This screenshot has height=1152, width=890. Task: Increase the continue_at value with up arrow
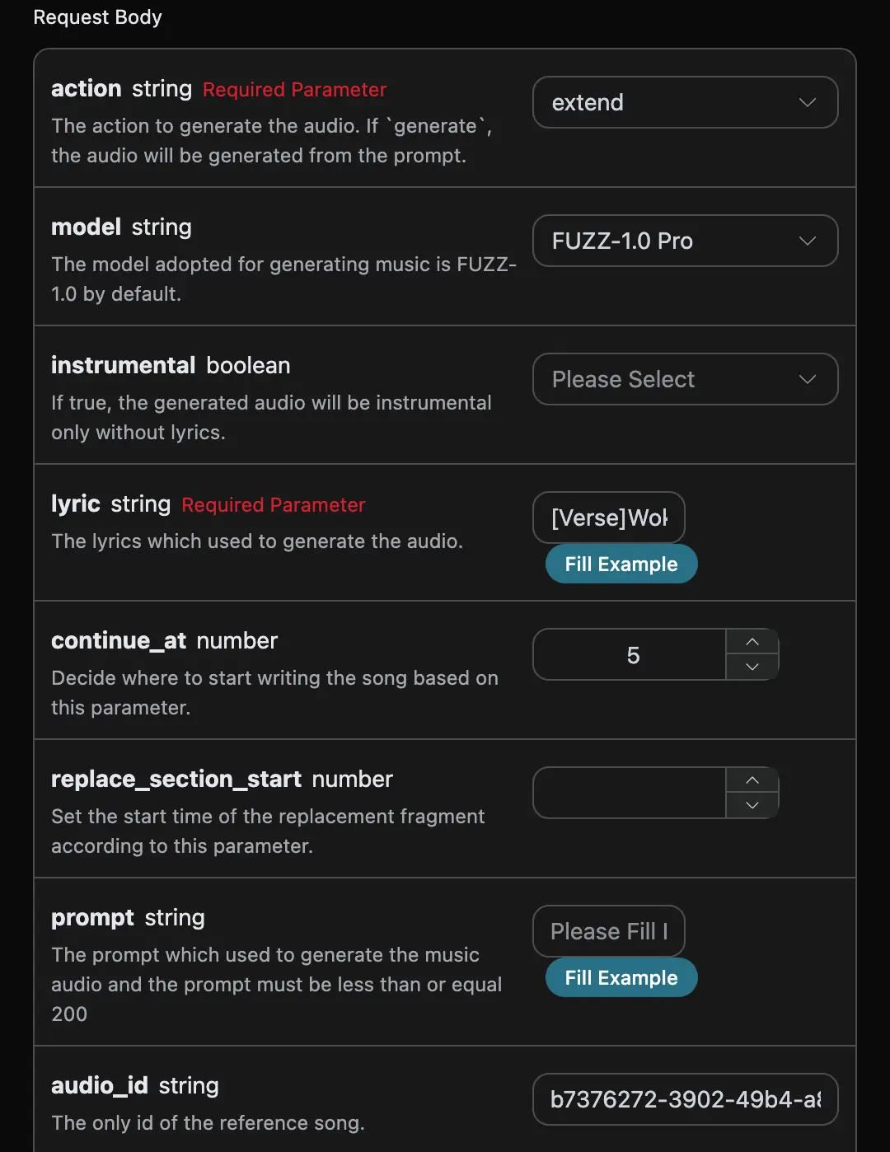pos(752,642)
